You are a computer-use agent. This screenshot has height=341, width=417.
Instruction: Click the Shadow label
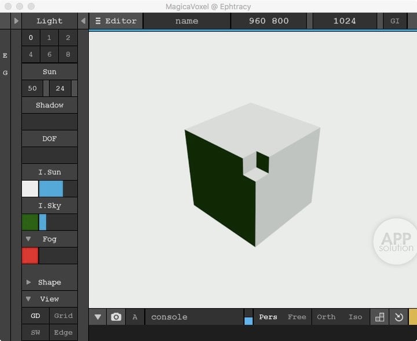click(x=49, y=105)
